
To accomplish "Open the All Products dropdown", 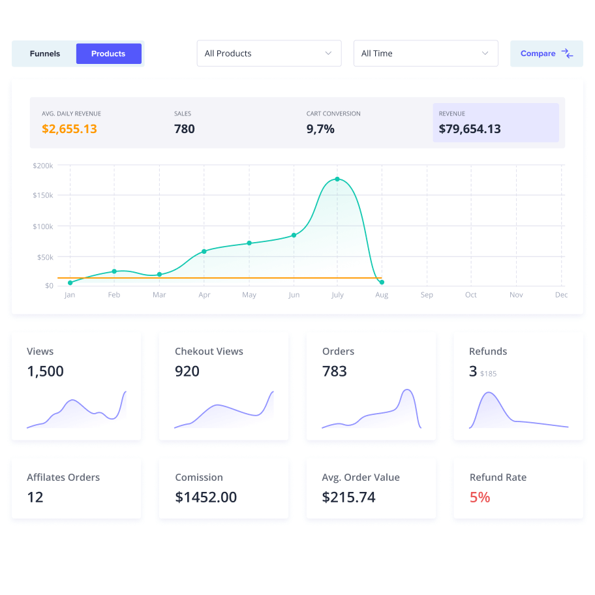I will click(x=269, y=53).
